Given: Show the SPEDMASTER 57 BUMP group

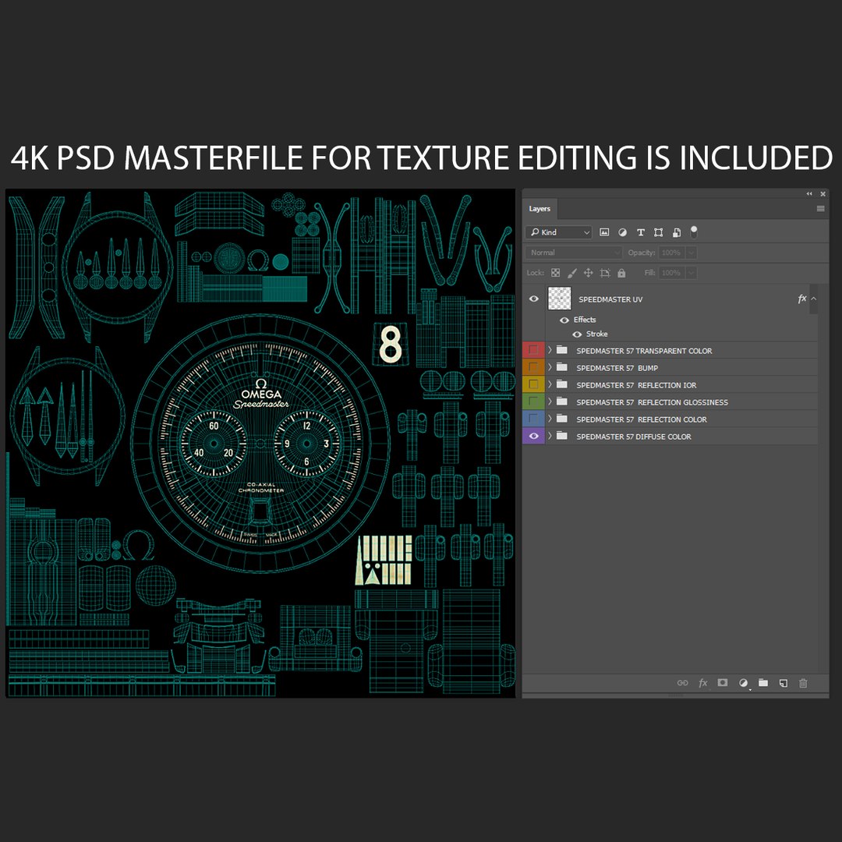Looking at the screenshot, I should [x=533, y=367].
